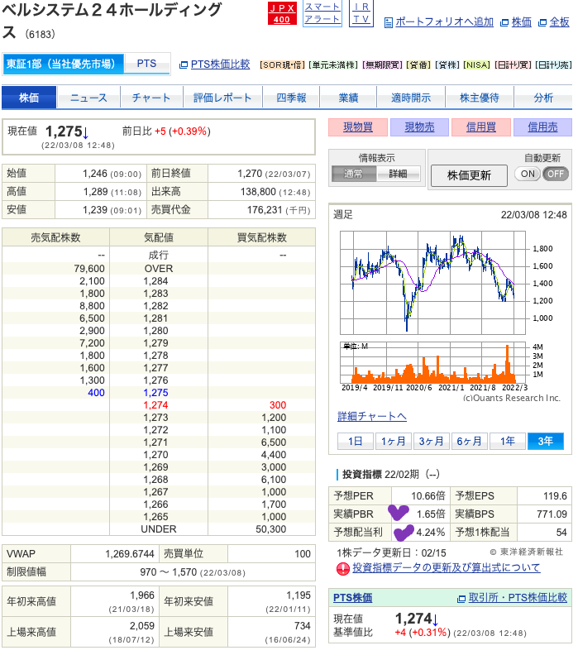This screenshot has height=655, width=578.
Task: Turn auto-update ON
Action: pyautogui.click(x=528, y=174)
